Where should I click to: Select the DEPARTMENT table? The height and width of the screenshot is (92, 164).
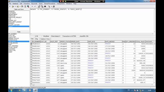(x=13, y=15)
